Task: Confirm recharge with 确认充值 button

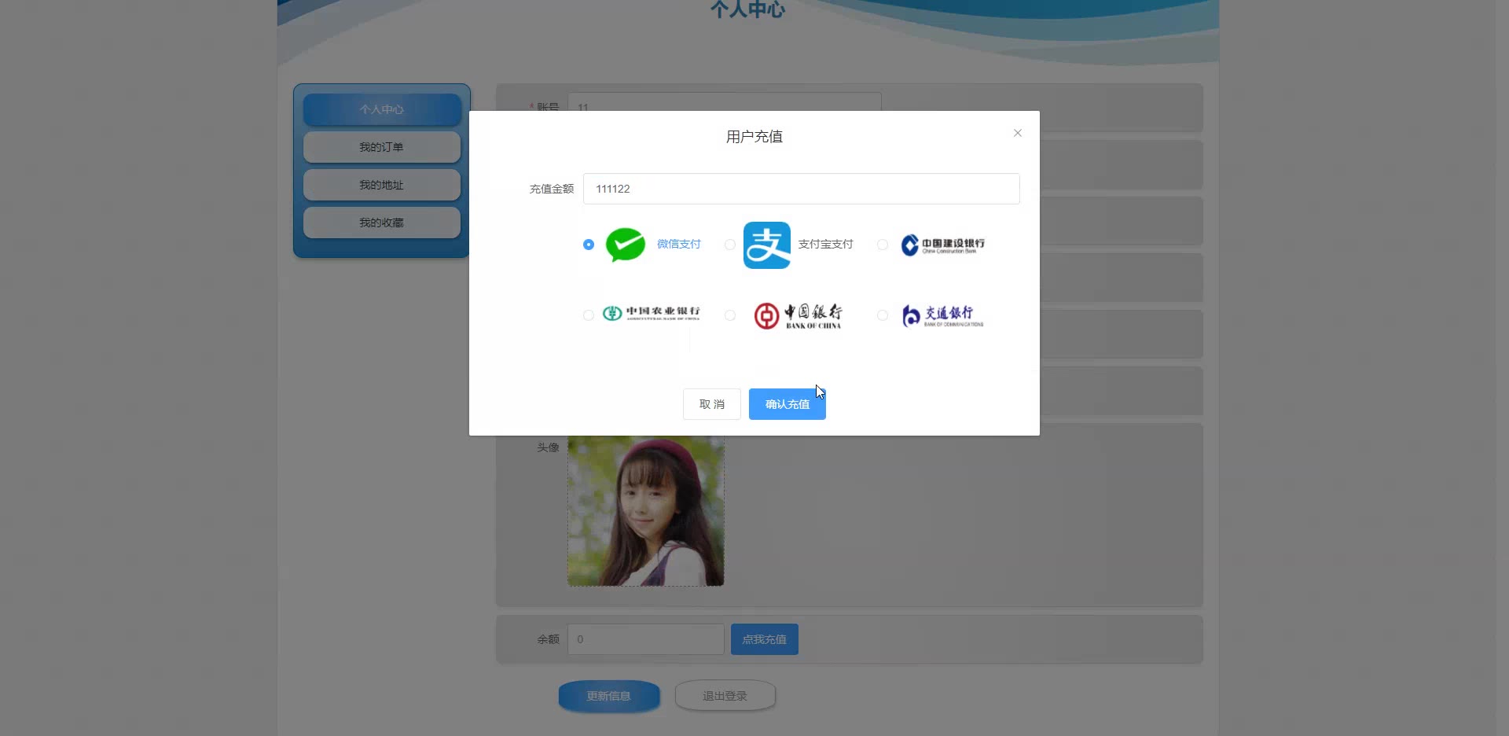Action: click(x=788, y=404)
